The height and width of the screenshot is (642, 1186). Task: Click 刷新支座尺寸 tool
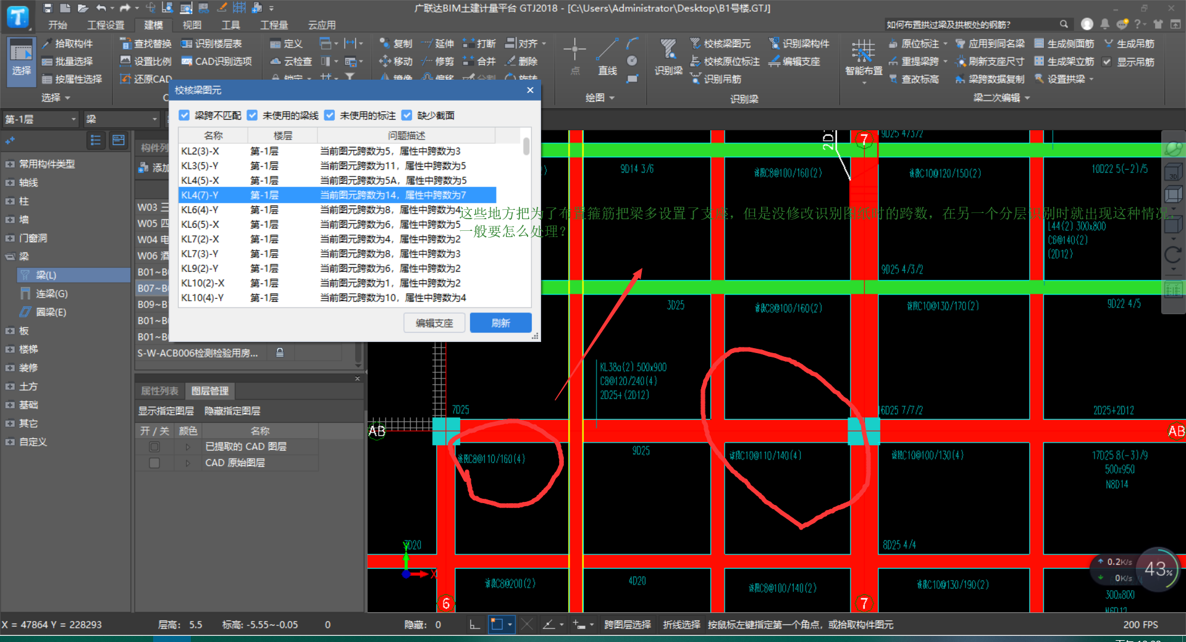pos(990,62)
